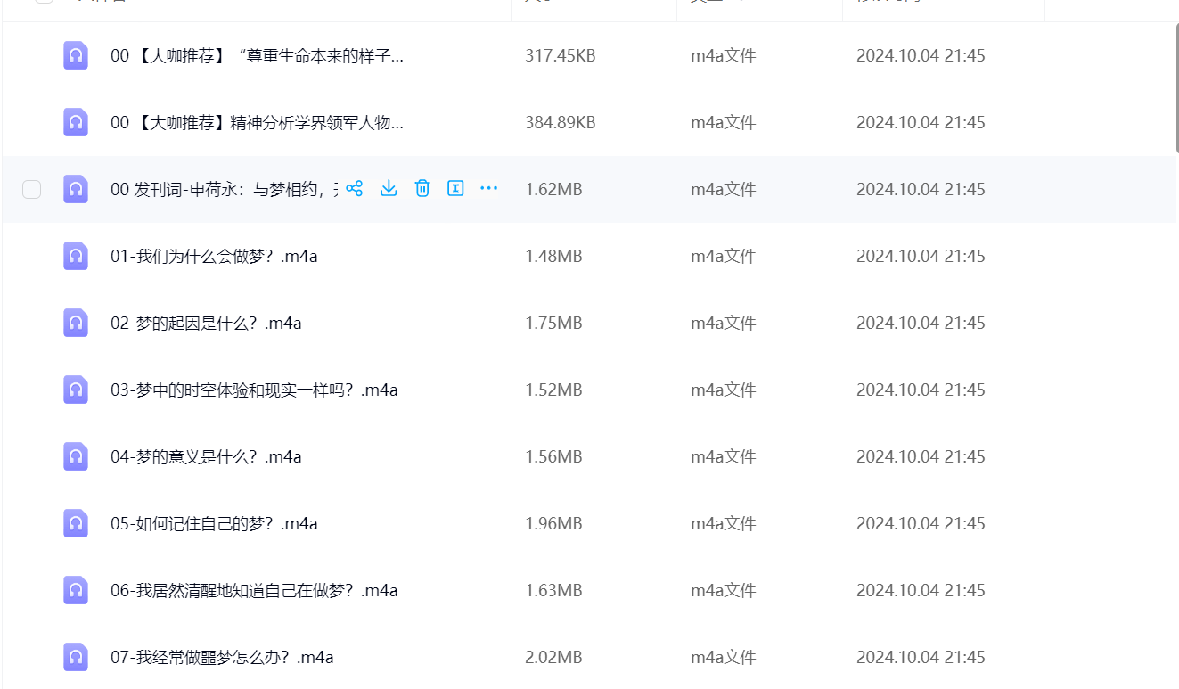Delete the 00 发刊词 audio file
The image size is (1179, 689).
[x=422, y=188]
